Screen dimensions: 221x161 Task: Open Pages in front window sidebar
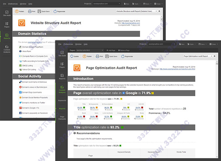62,65
